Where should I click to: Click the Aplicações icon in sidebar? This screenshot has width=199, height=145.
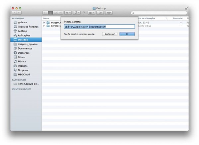[15, 35]
